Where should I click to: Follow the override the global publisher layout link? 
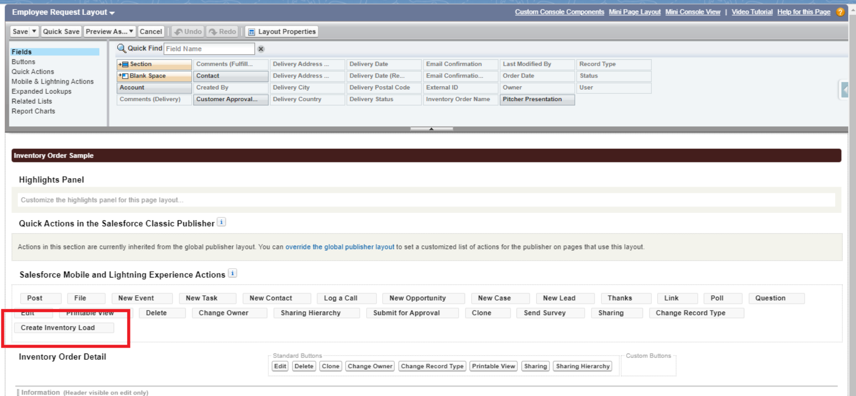340,247
